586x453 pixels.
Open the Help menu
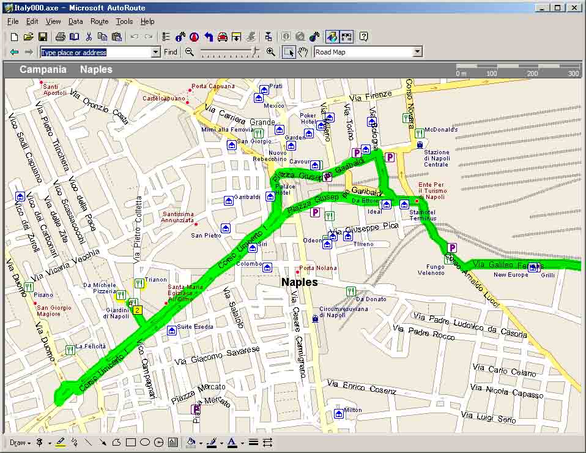point(147,21)
